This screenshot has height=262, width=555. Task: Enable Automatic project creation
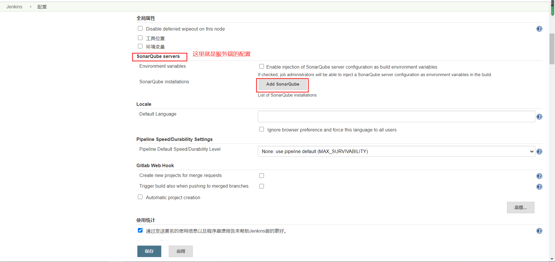140,197
